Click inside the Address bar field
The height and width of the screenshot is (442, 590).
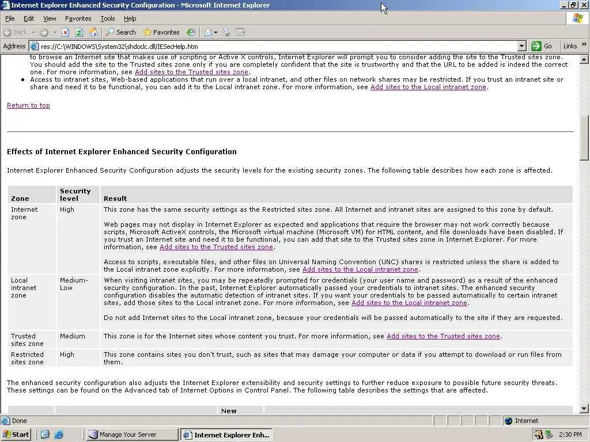(278, 46)
